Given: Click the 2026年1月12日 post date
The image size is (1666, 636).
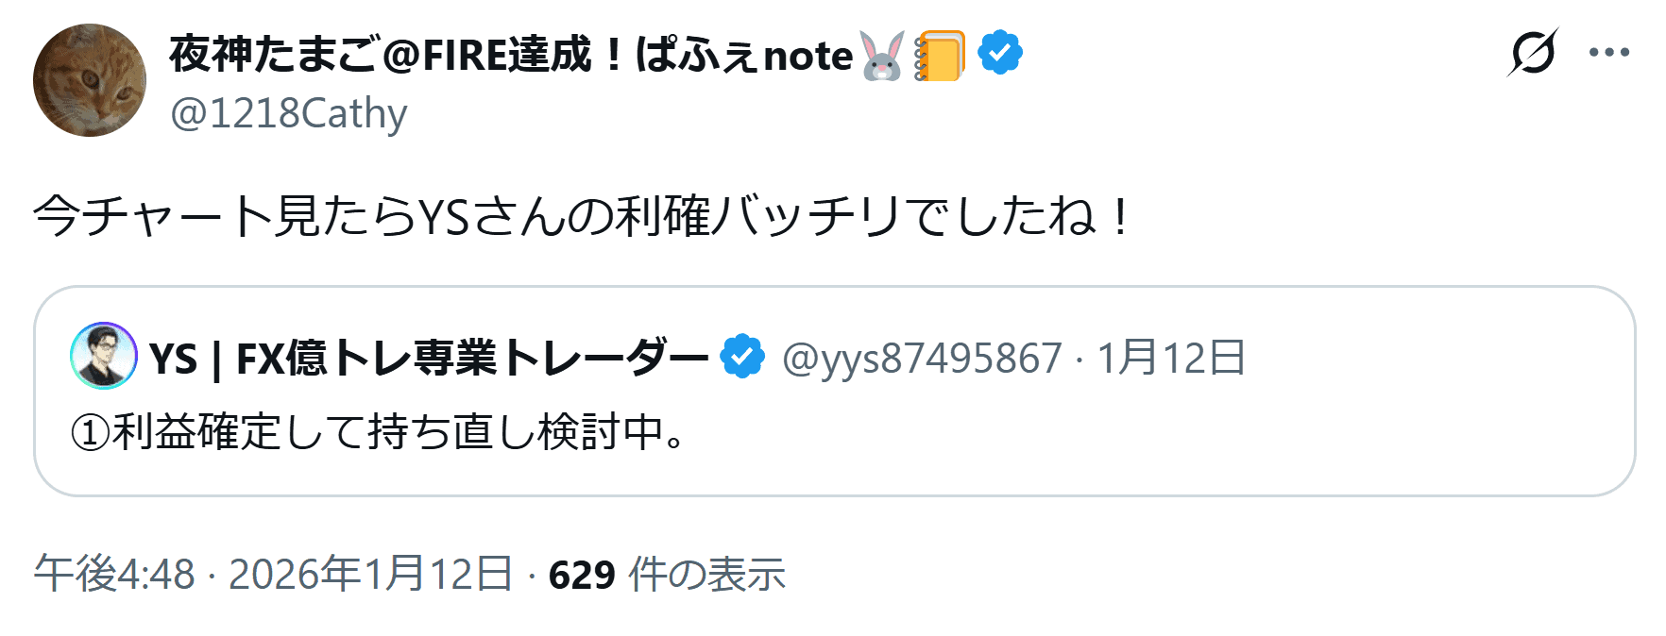Looking at the screenshot, I should tap(370, 574).
